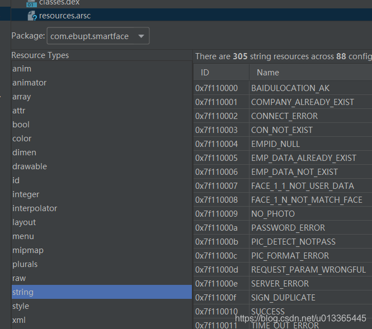Select the mipmap resource type
The height and width of the screenshot is (329, 372).
point(102,250)
